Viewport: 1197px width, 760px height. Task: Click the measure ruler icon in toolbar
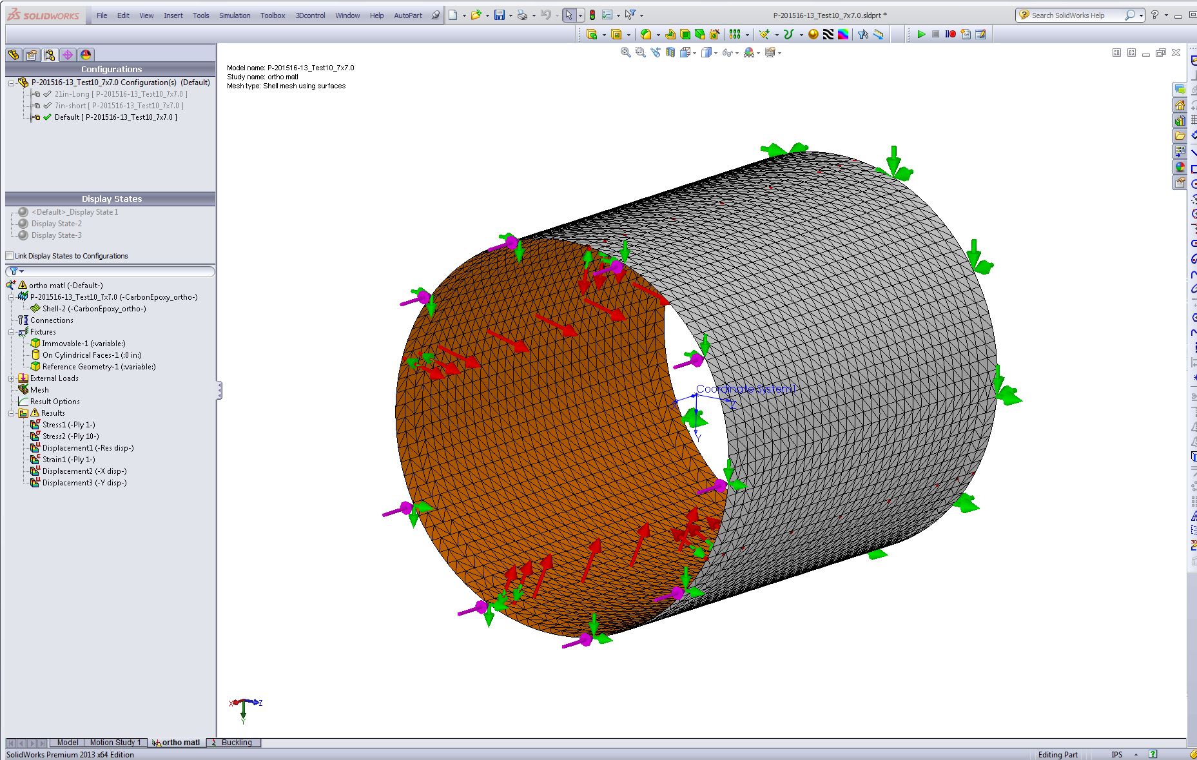[878, 34]
